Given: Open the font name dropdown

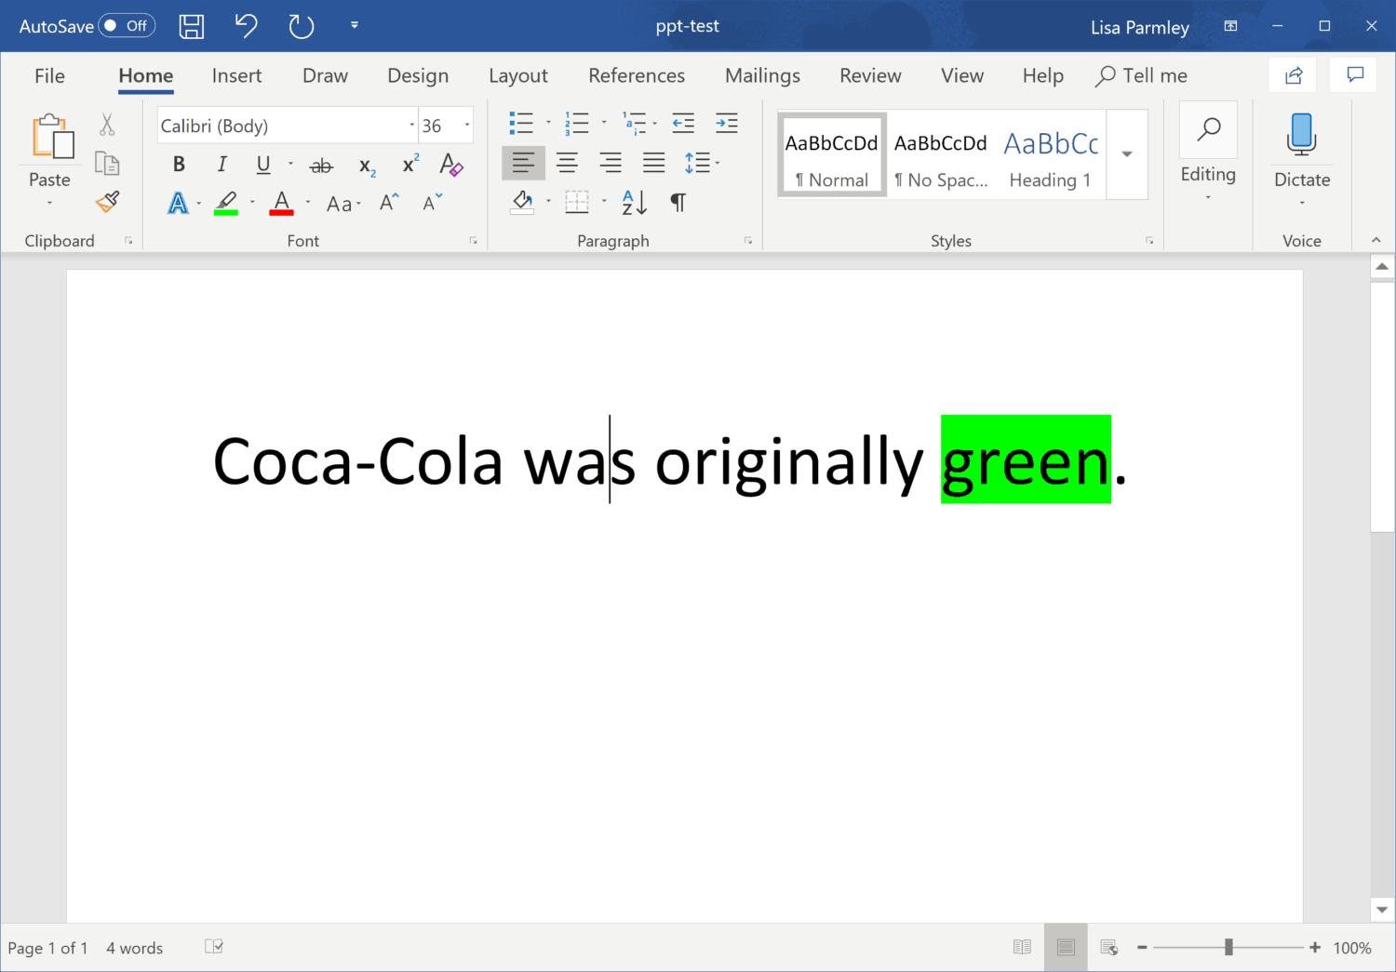Looking at the screenshot, I should tap(412, 126).
